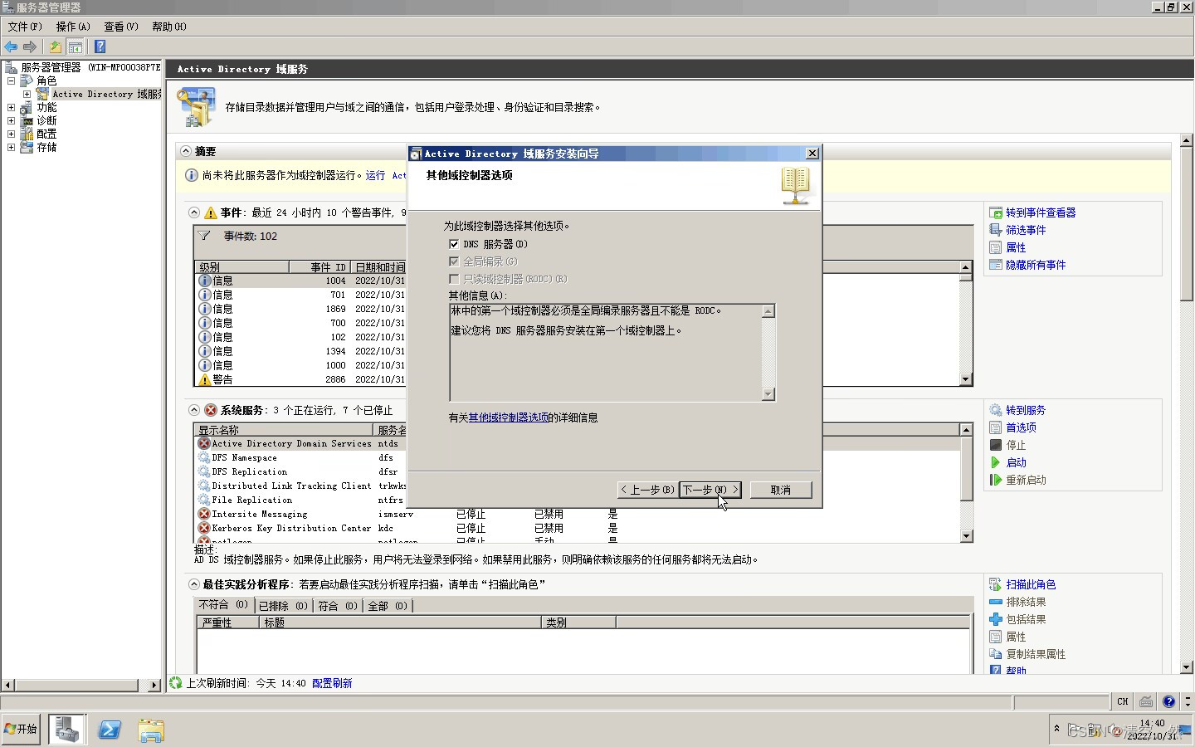Click the Back arrow toolbar icon
The image size is (1195, 747).
11,47
